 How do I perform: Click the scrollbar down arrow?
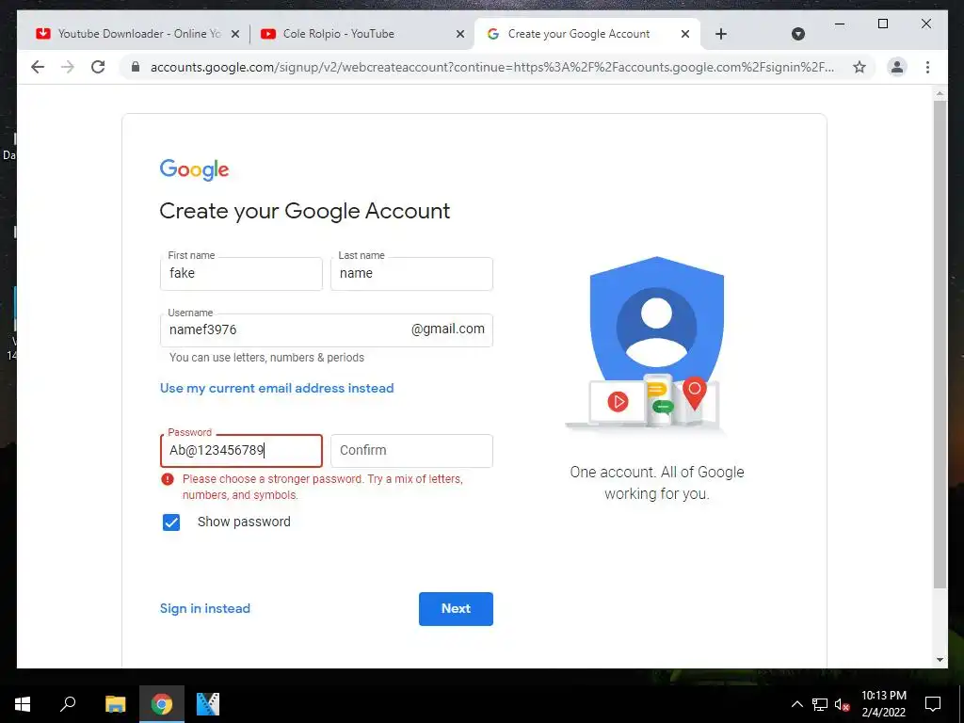point(940,660)
